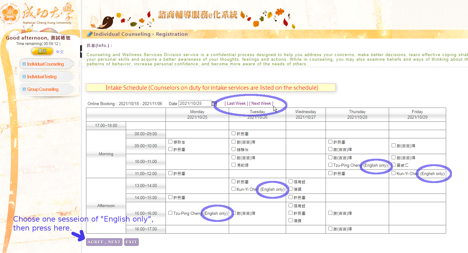Check Thursday 09:00 謝(吉吉)瑋 slot

(x=330, y=149)
